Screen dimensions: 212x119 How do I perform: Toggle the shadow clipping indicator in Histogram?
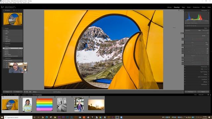(x=186, y=13)
